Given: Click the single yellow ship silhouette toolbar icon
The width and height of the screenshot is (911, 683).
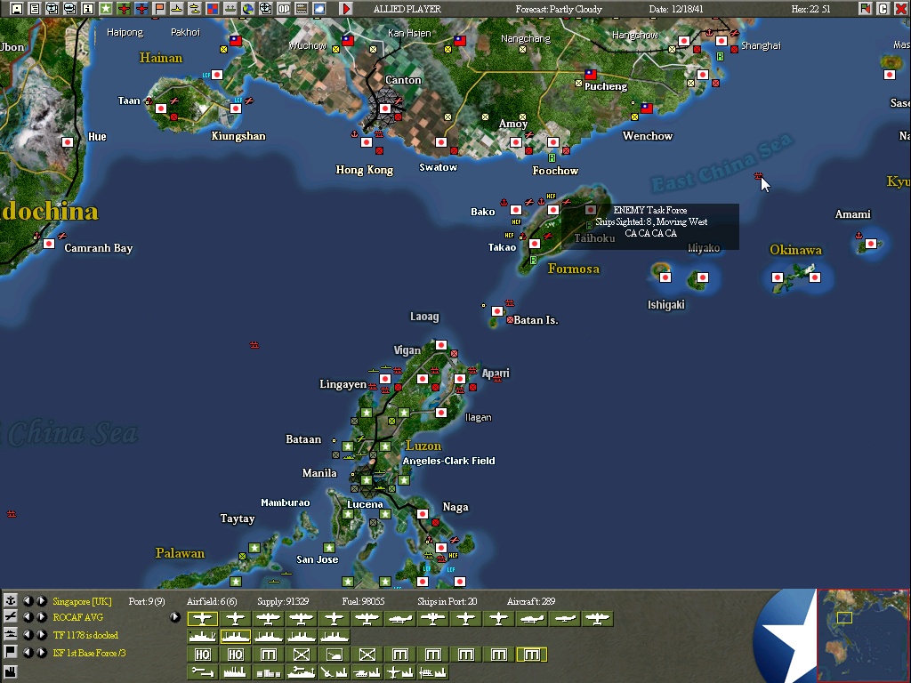Looking at the screenshot, I should tap(177, 9).
